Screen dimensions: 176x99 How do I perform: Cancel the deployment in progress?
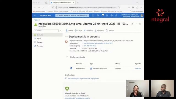pos(78,31)
